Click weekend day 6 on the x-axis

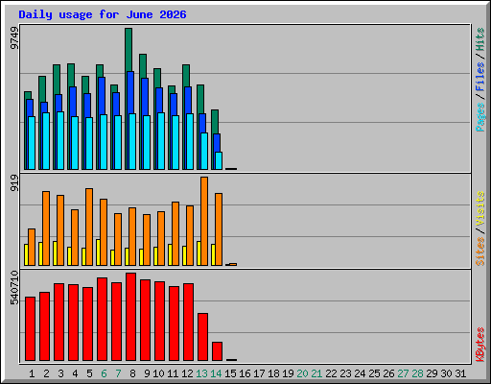[104, 373]
